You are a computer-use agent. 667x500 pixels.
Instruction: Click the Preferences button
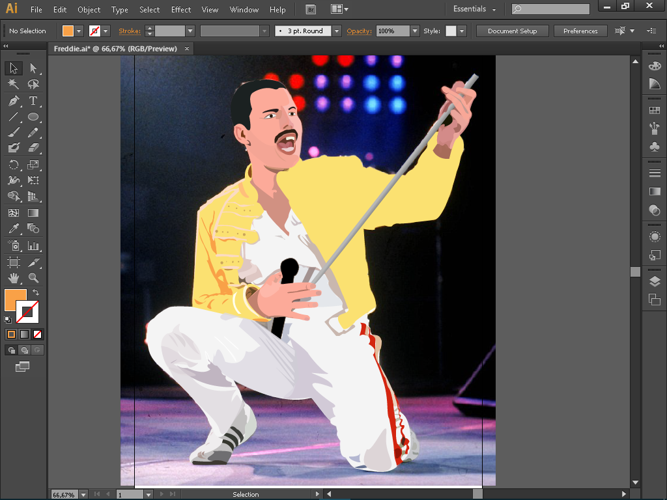(580, 31)
